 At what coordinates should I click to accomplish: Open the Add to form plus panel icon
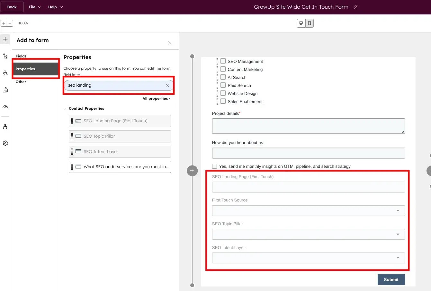tap(5, 39)
